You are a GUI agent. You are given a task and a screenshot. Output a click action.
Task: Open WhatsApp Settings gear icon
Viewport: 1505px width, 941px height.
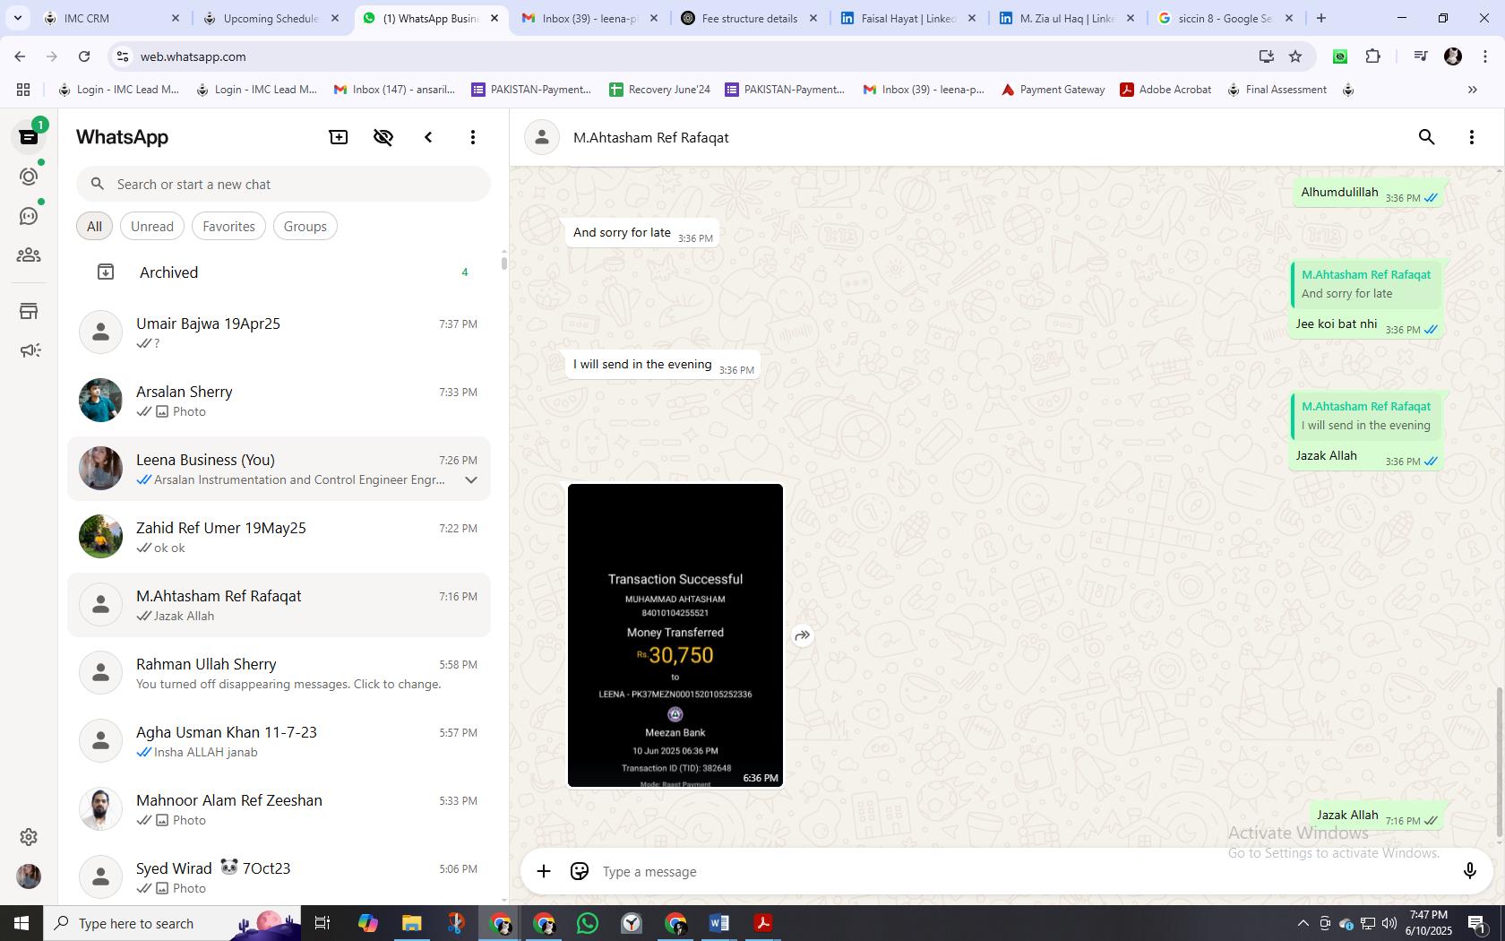(29, 836)
